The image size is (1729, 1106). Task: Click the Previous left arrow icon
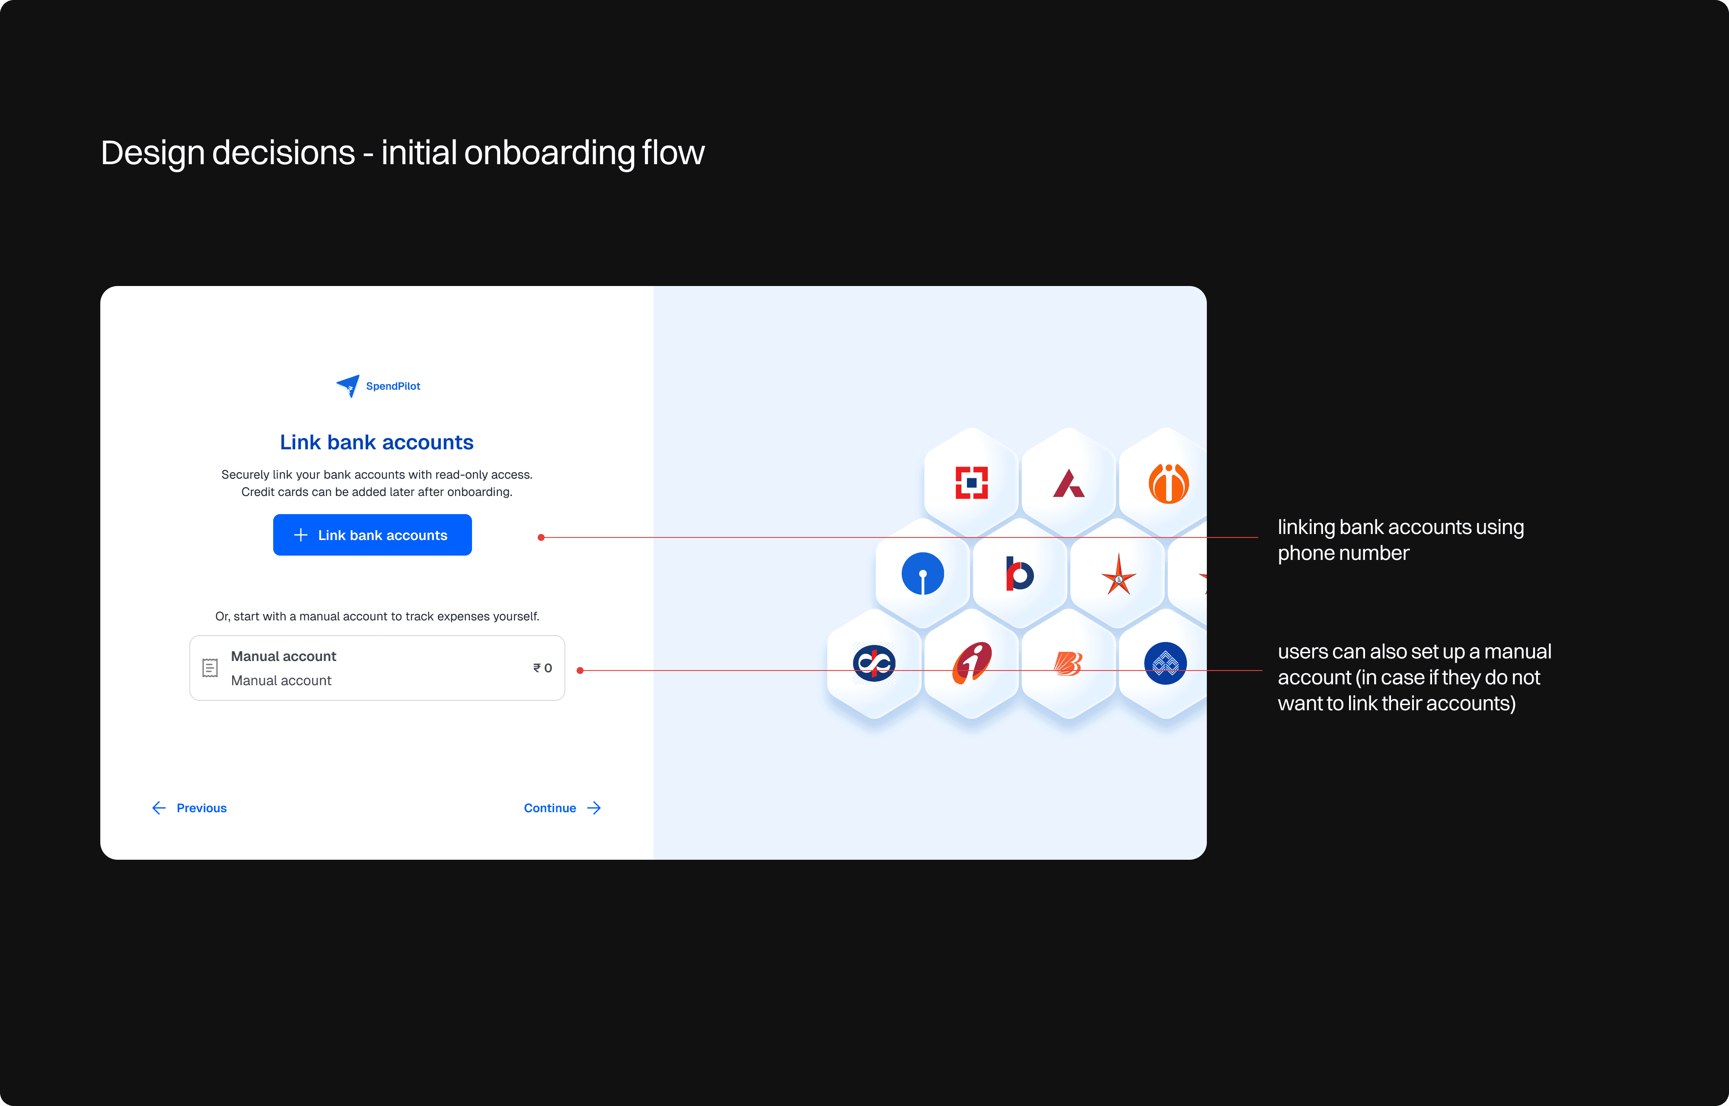tap(159, 808)
